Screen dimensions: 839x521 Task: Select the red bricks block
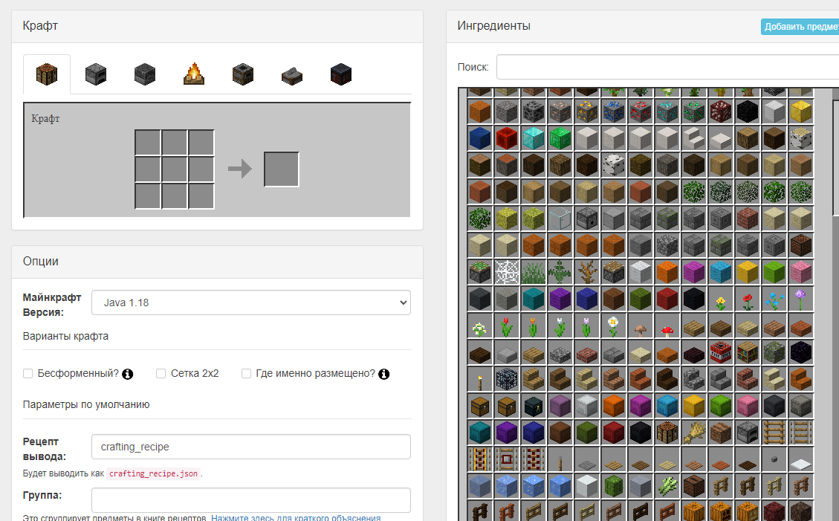747,219
